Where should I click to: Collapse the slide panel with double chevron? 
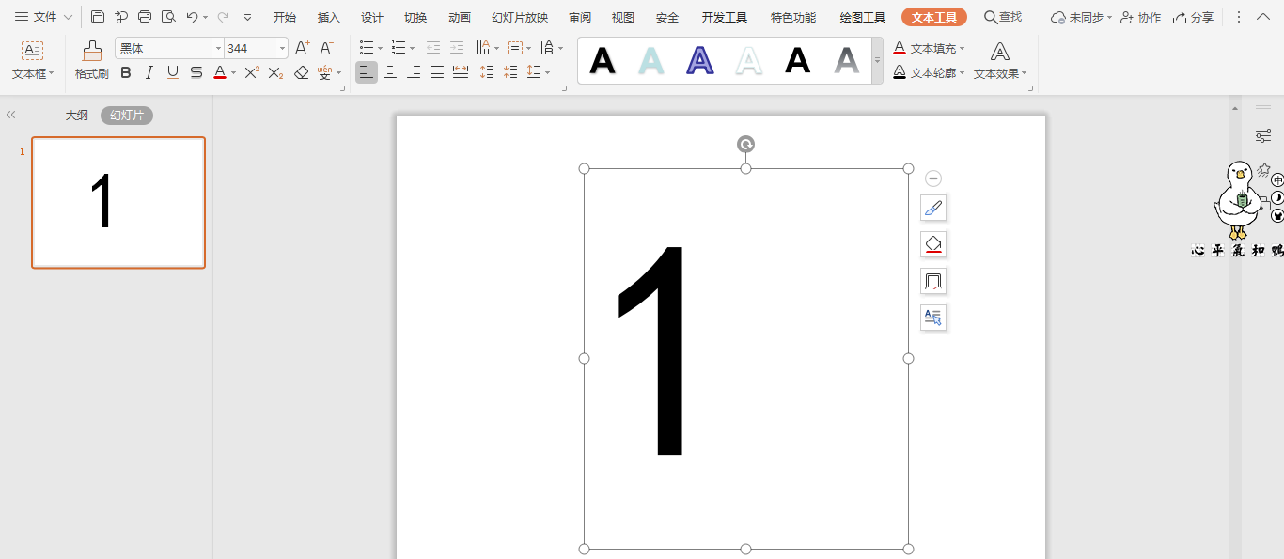tap(11, 115)
